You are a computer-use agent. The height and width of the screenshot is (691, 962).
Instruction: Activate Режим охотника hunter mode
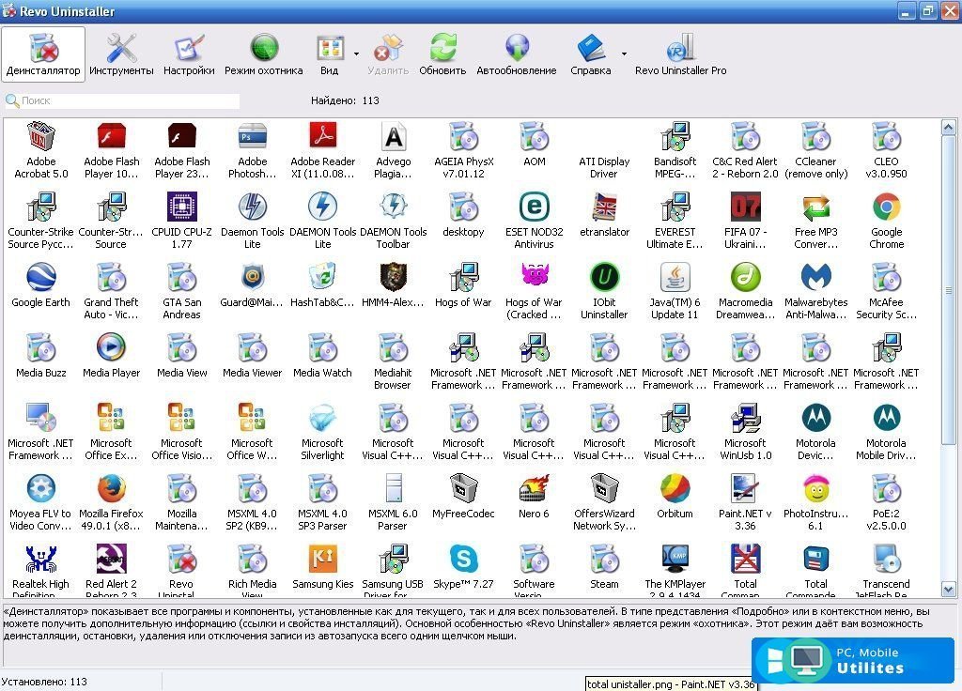click(264, 54)
